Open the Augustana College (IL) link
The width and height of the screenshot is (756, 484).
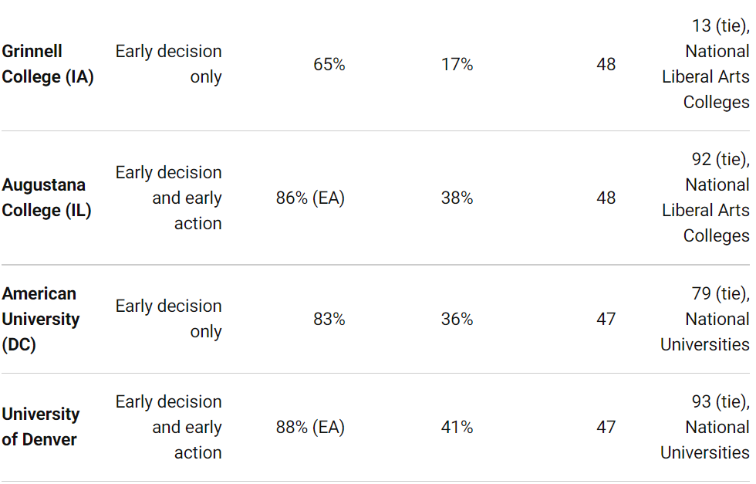(x=47, y=198)
